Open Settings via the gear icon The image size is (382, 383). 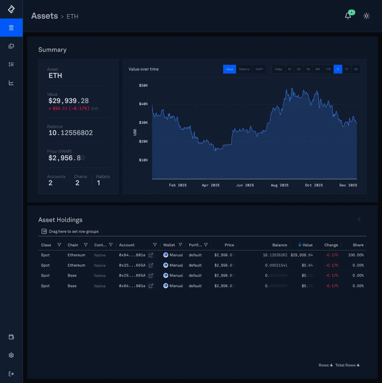click(x=11, y=355)
